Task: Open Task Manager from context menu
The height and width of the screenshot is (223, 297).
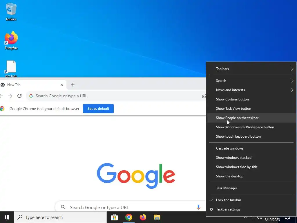Action: click(251, 188)
